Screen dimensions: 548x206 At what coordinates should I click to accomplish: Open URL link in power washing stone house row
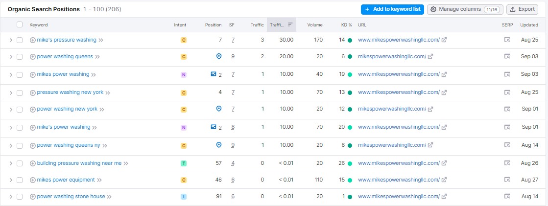[399, 197]
